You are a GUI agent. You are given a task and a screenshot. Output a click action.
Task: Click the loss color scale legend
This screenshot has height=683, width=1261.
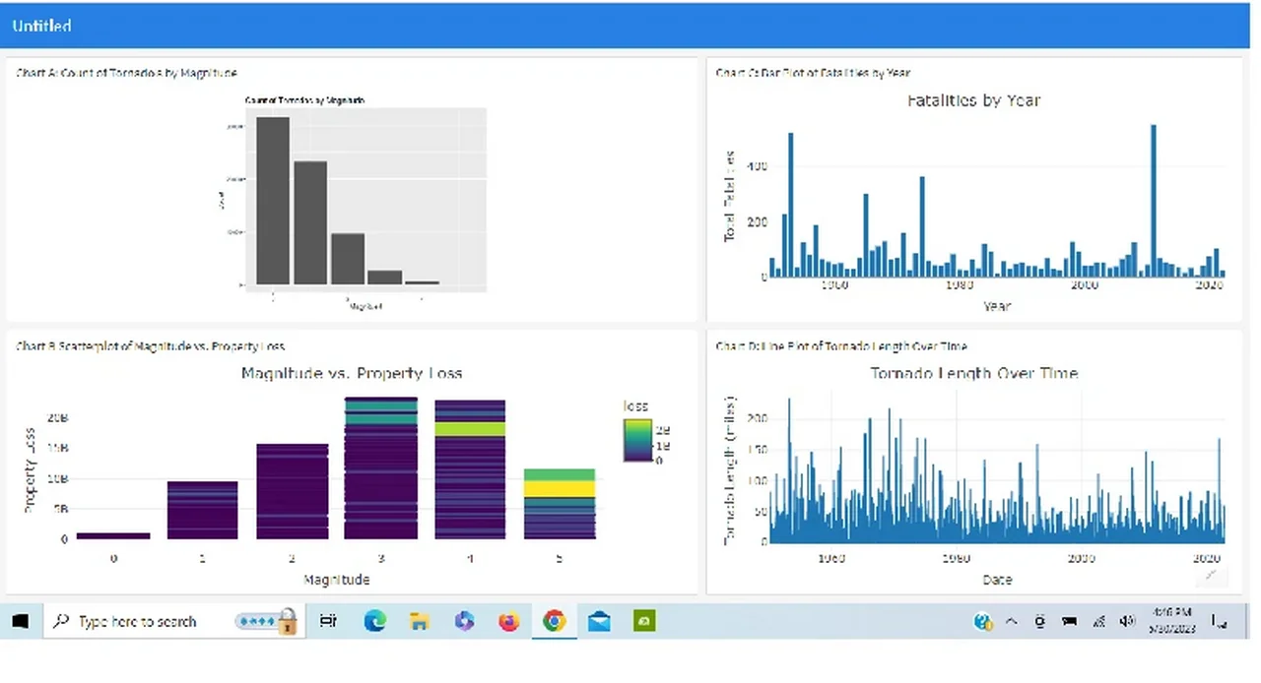[x=636, y=440]
